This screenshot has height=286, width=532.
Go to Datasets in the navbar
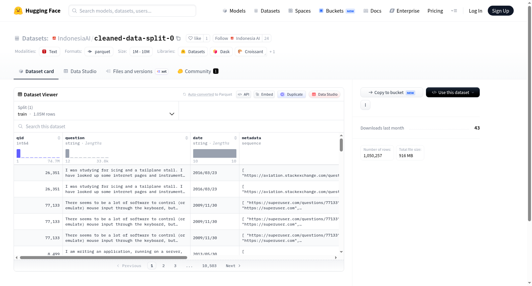[x=267, y=11]
